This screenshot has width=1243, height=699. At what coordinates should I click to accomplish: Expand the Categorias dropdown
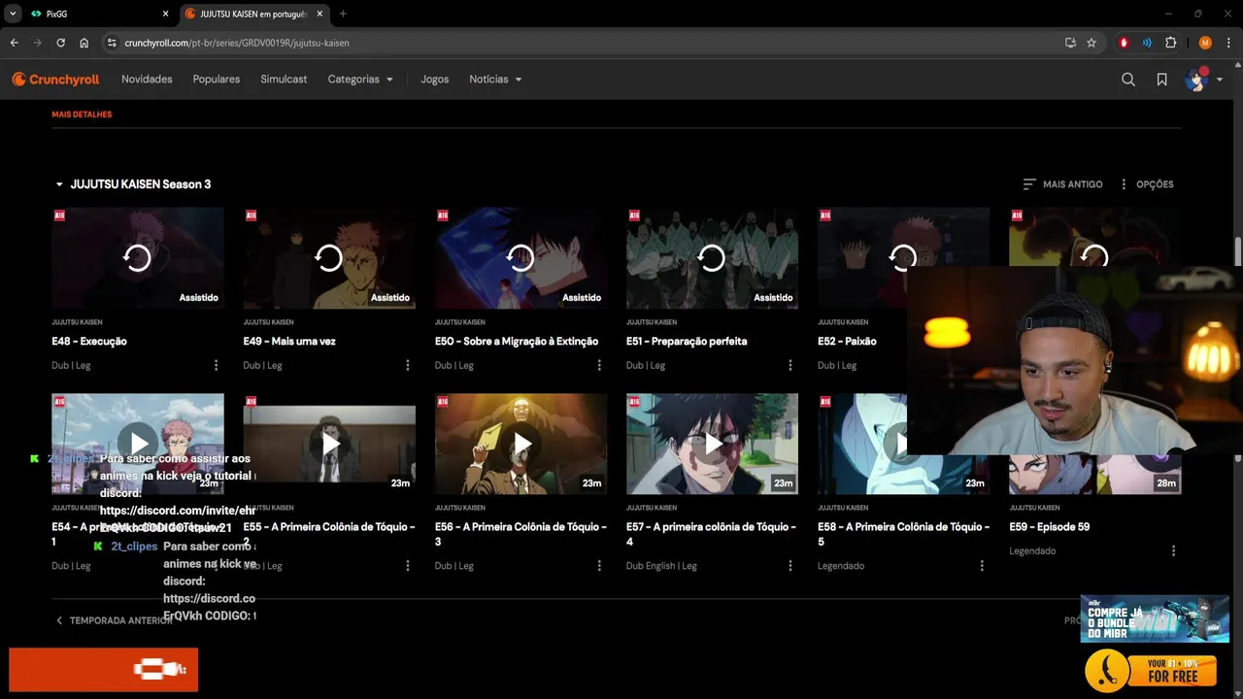[360, 80]
